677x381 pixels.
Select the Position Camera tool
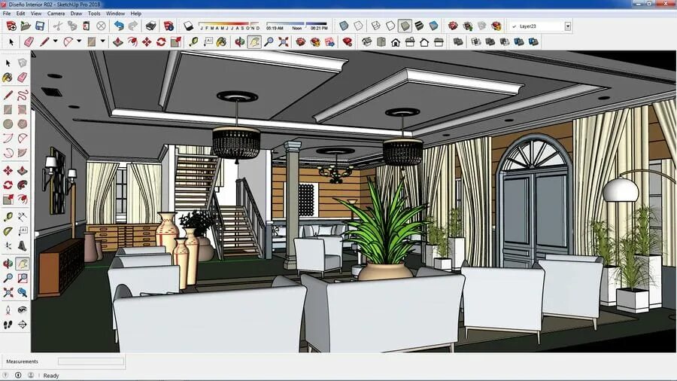tap(8, 310)
